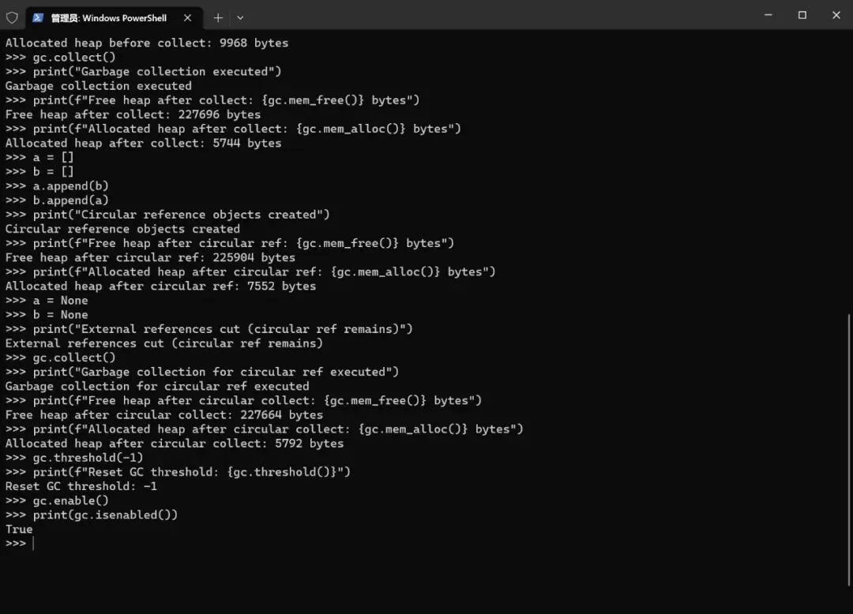Click the PowerShell icon on the tab
Screen dimensions: 853x614
click(38, 18)
